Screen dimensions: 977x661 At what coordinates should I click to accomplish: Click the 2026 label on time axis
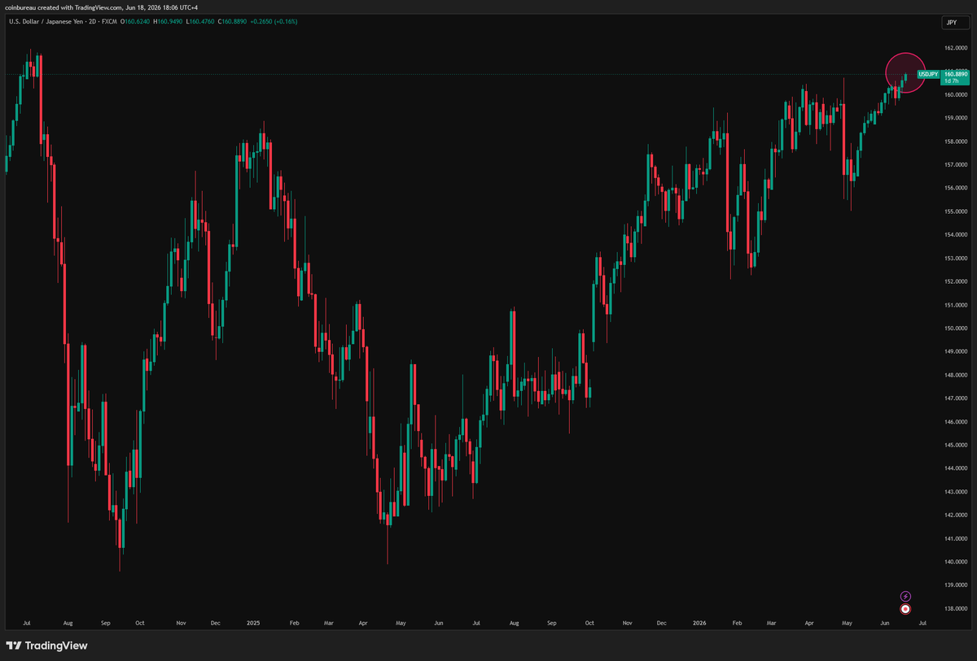coord(699,623)
